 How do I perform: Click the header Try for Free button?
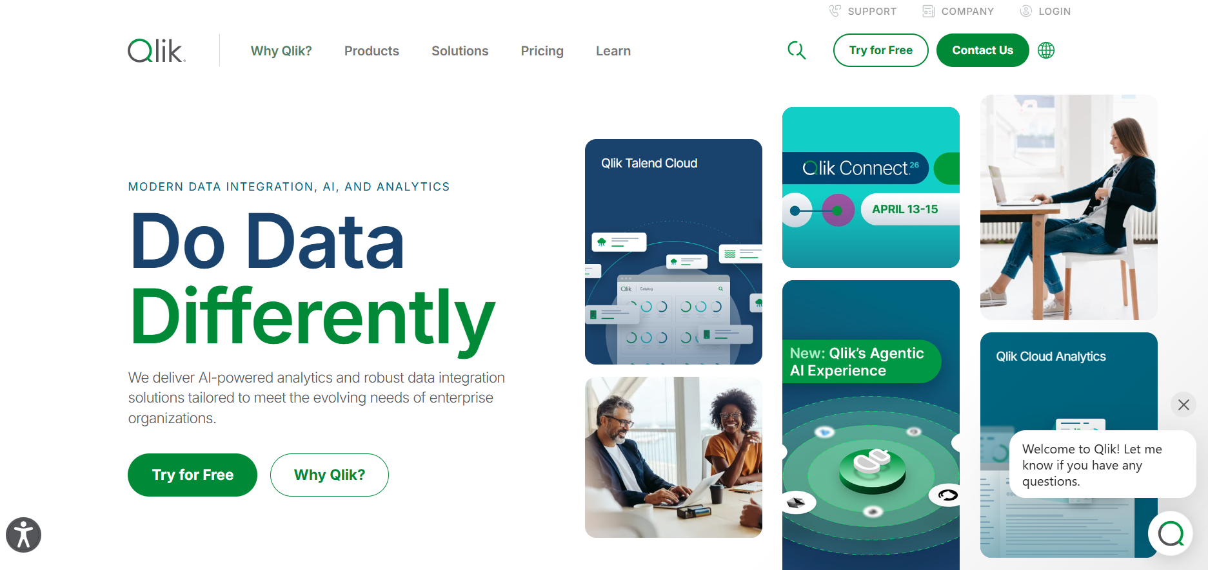[x=881, y=50]
